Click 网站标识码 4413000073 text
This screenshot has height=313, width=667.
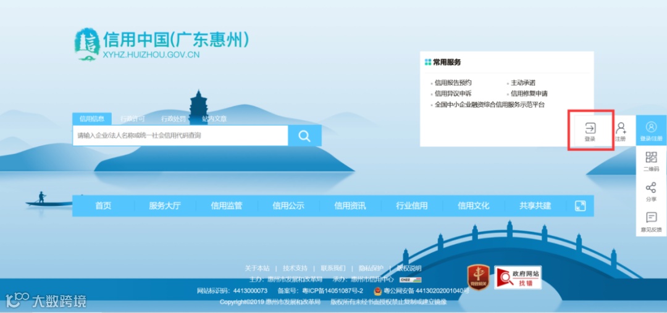click(x=232, y=291)
